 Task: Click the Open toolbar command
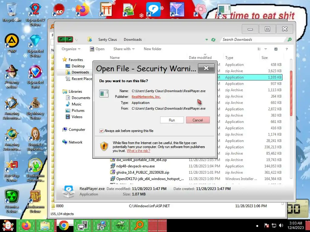pos(97,49)
